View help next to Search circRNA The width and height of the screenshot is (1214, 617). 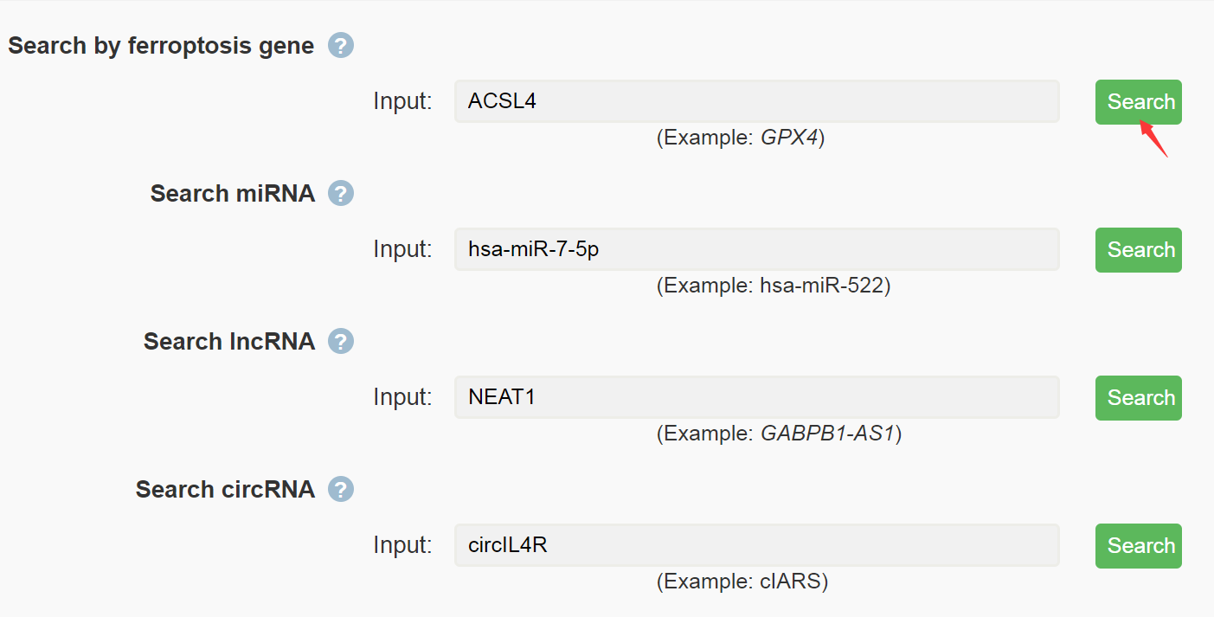coord(341,489)
